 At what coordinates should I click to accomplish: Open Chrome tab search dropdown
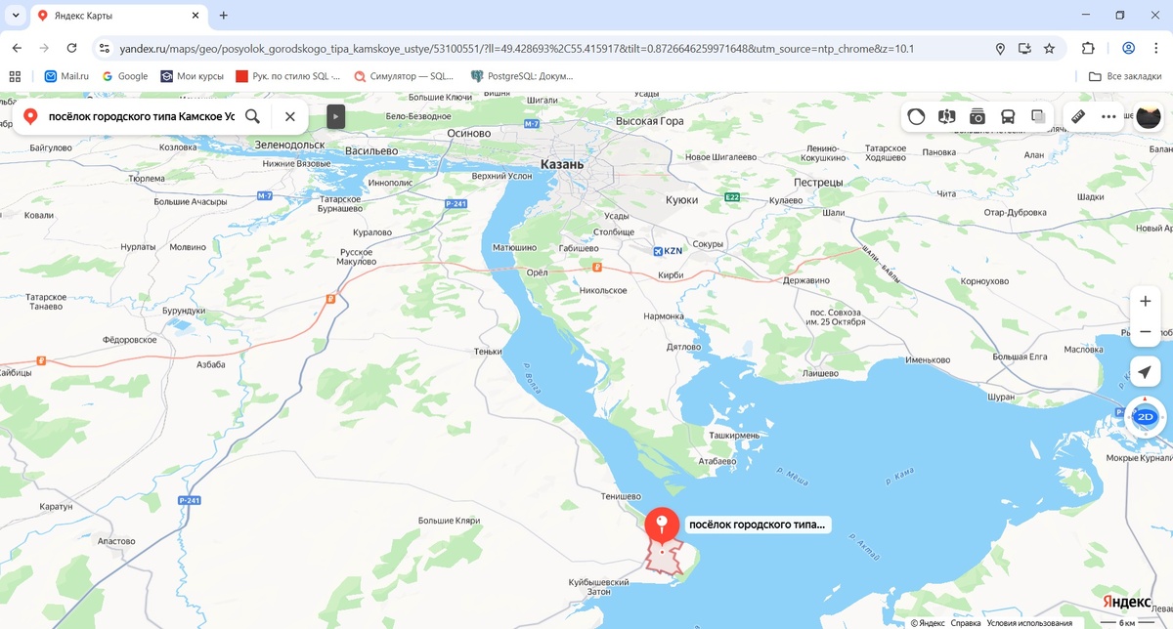click(16, 16)
